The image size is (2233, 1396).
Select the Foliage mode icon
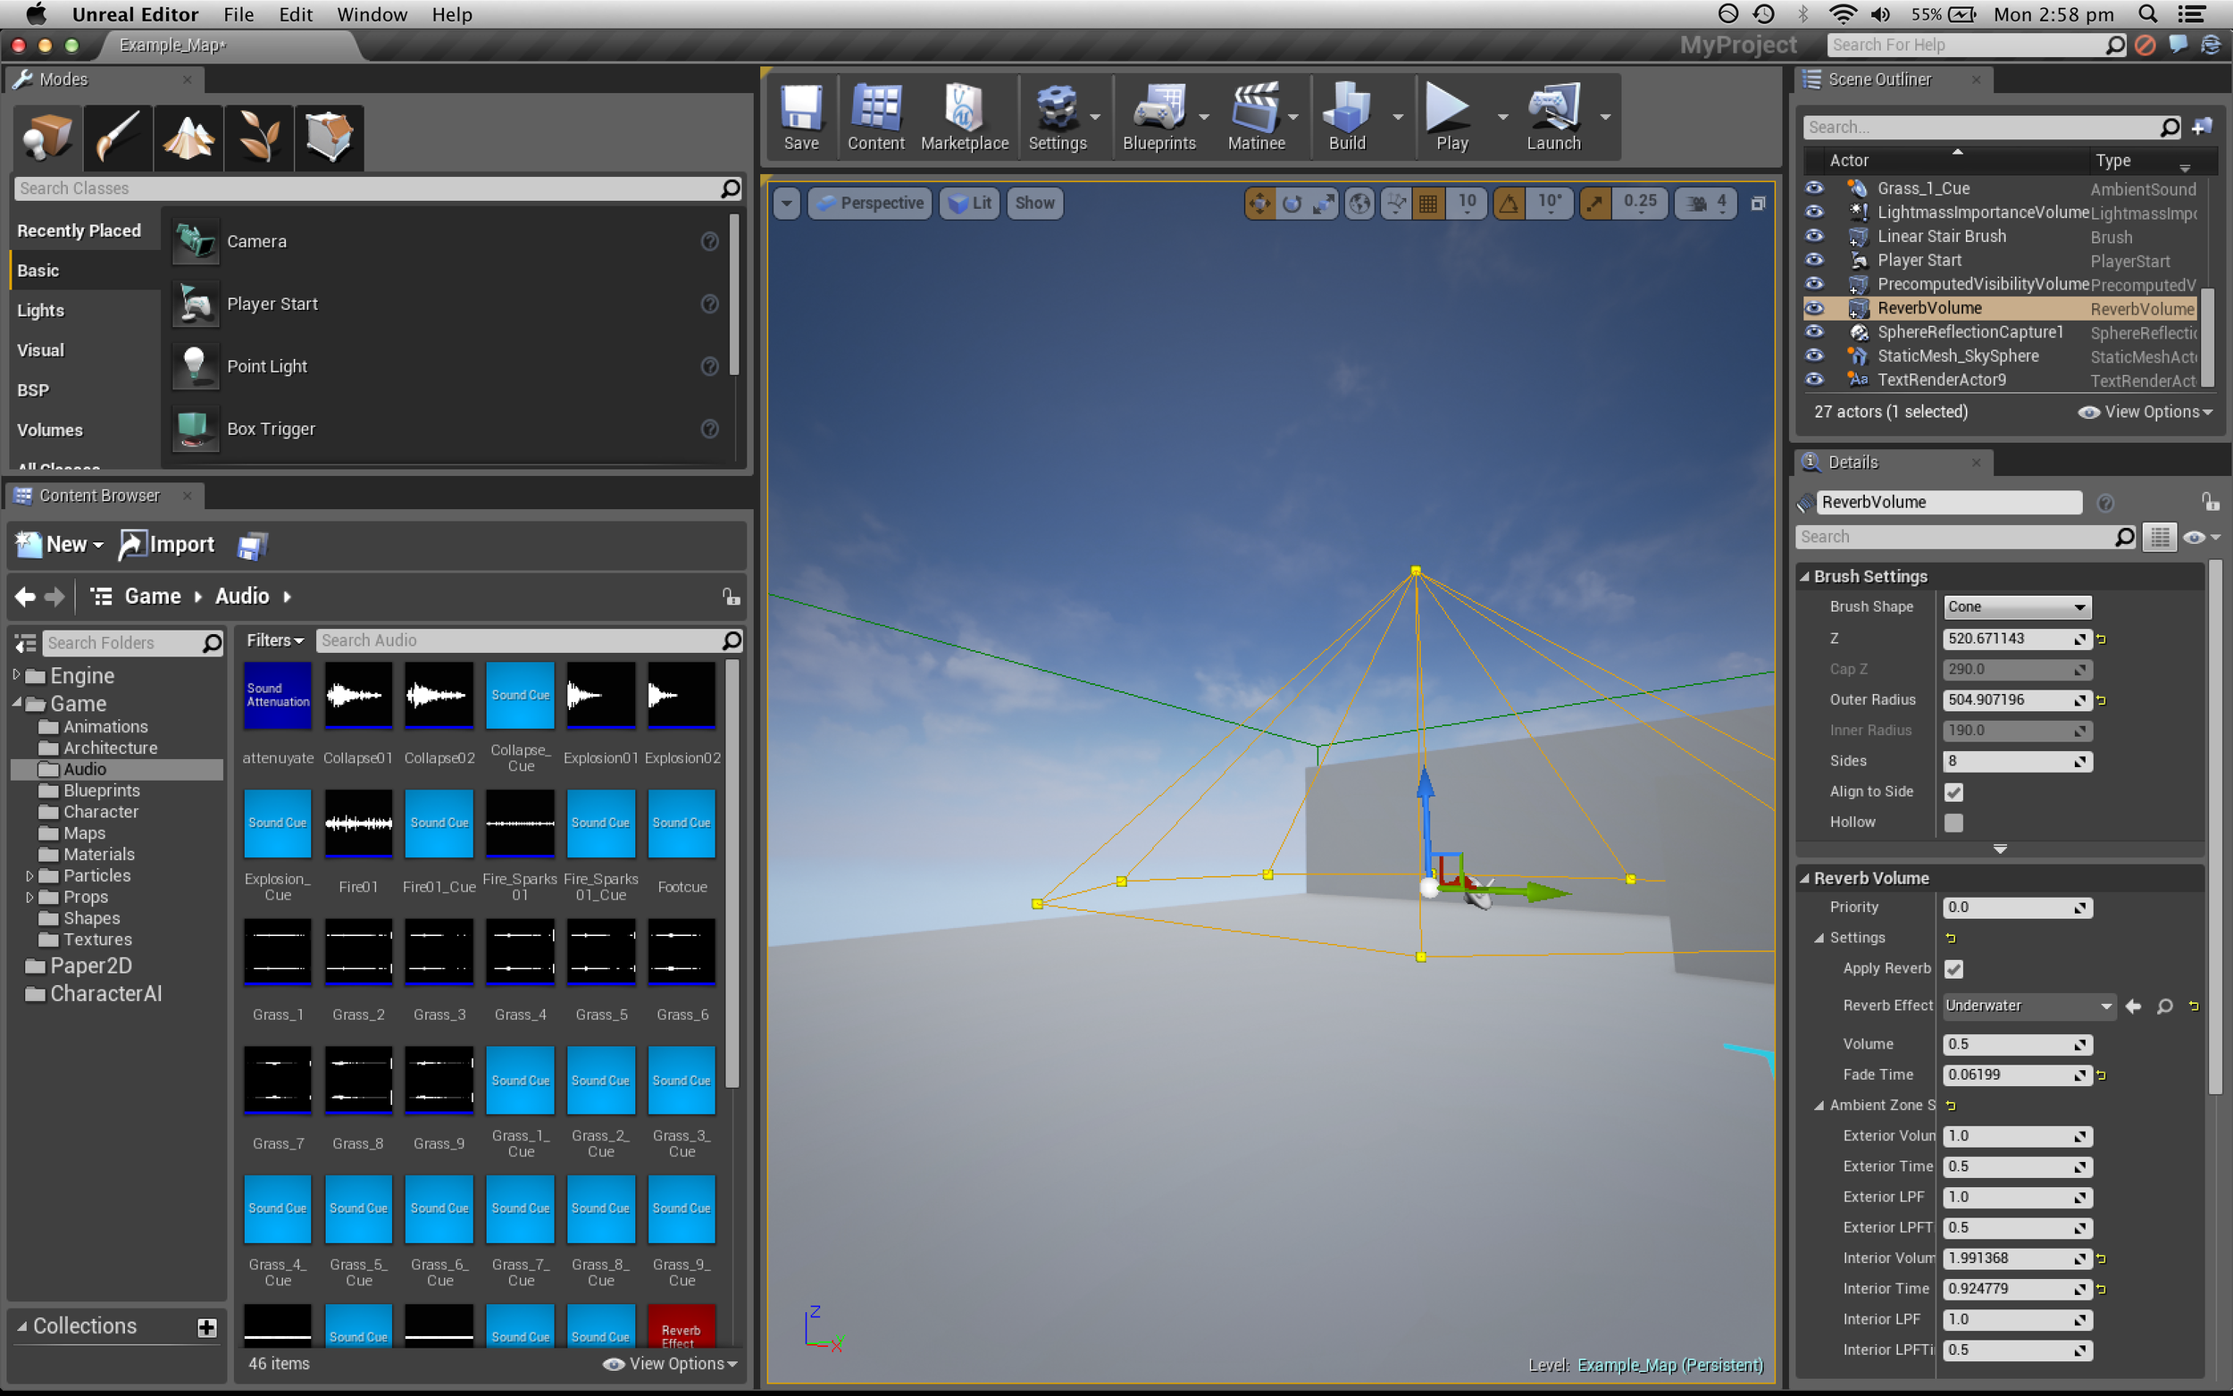(258, 138)
